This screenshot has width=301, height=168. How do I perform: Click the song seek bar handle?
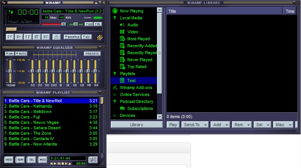11,29
